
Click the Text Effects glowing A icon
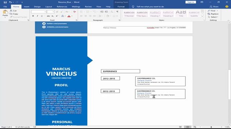click(x=62, y=16)
